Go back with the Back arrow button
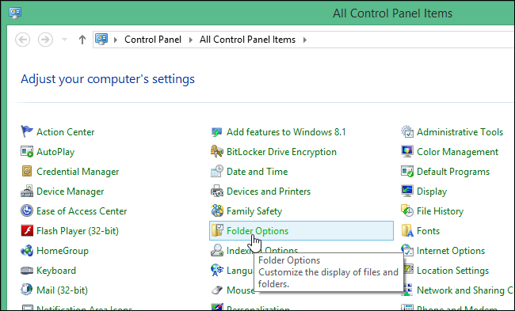Viewport: 515px width, 311px height. point(23,40)
